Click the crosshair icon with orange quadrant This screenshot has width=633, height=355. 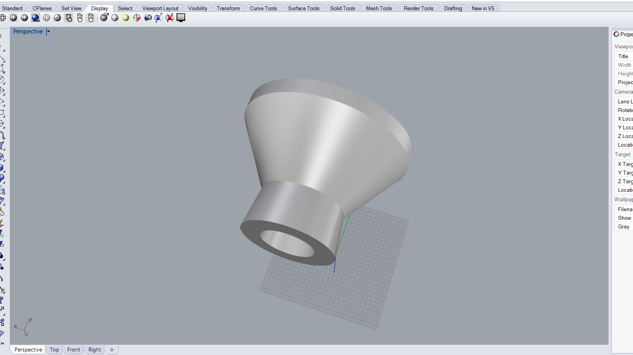[137, 18]
